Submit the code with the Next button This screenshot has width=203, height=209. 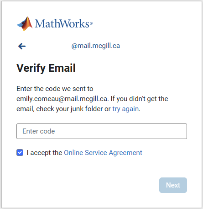coord(173,185)
